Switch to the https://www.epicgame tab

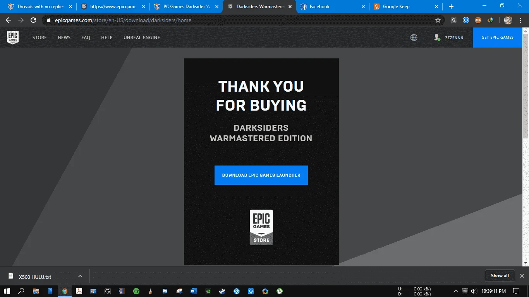[112, 7]
